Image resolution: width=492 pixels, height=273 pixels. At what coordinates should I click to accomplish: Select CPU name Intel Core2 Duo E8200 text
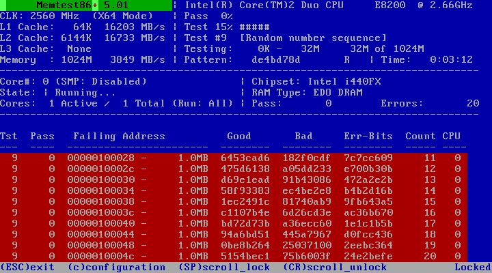click(x=329, y=5)
